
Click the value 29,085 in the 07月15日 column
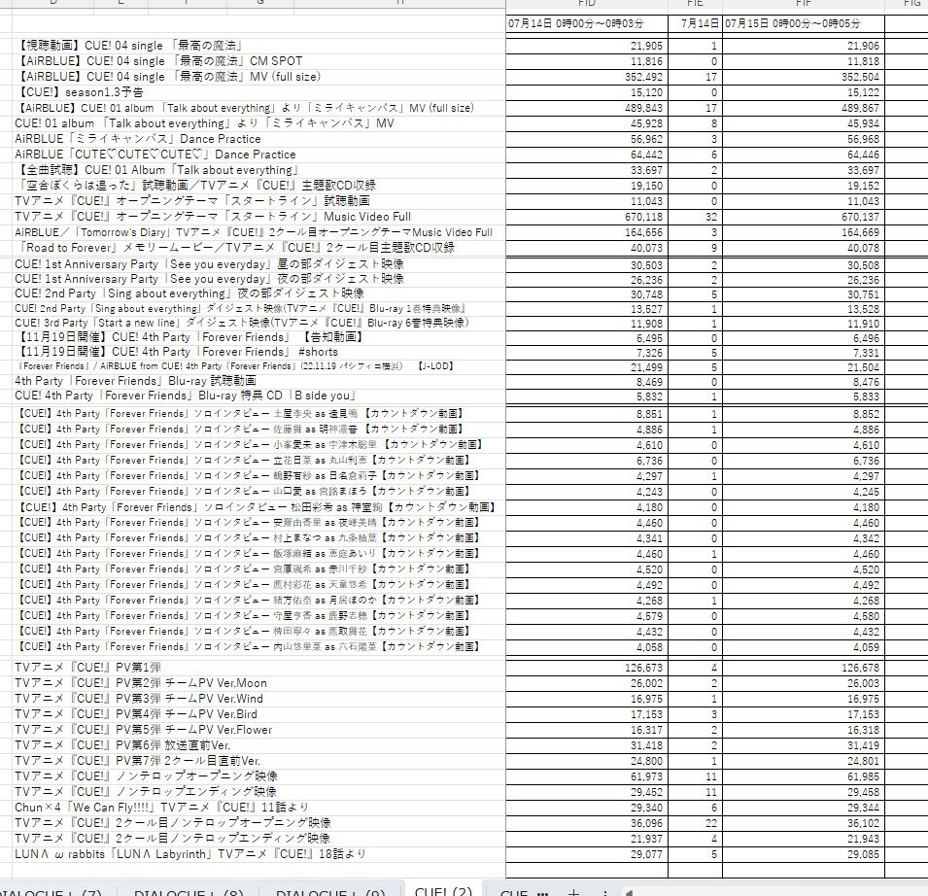click(x=803, y=854)
